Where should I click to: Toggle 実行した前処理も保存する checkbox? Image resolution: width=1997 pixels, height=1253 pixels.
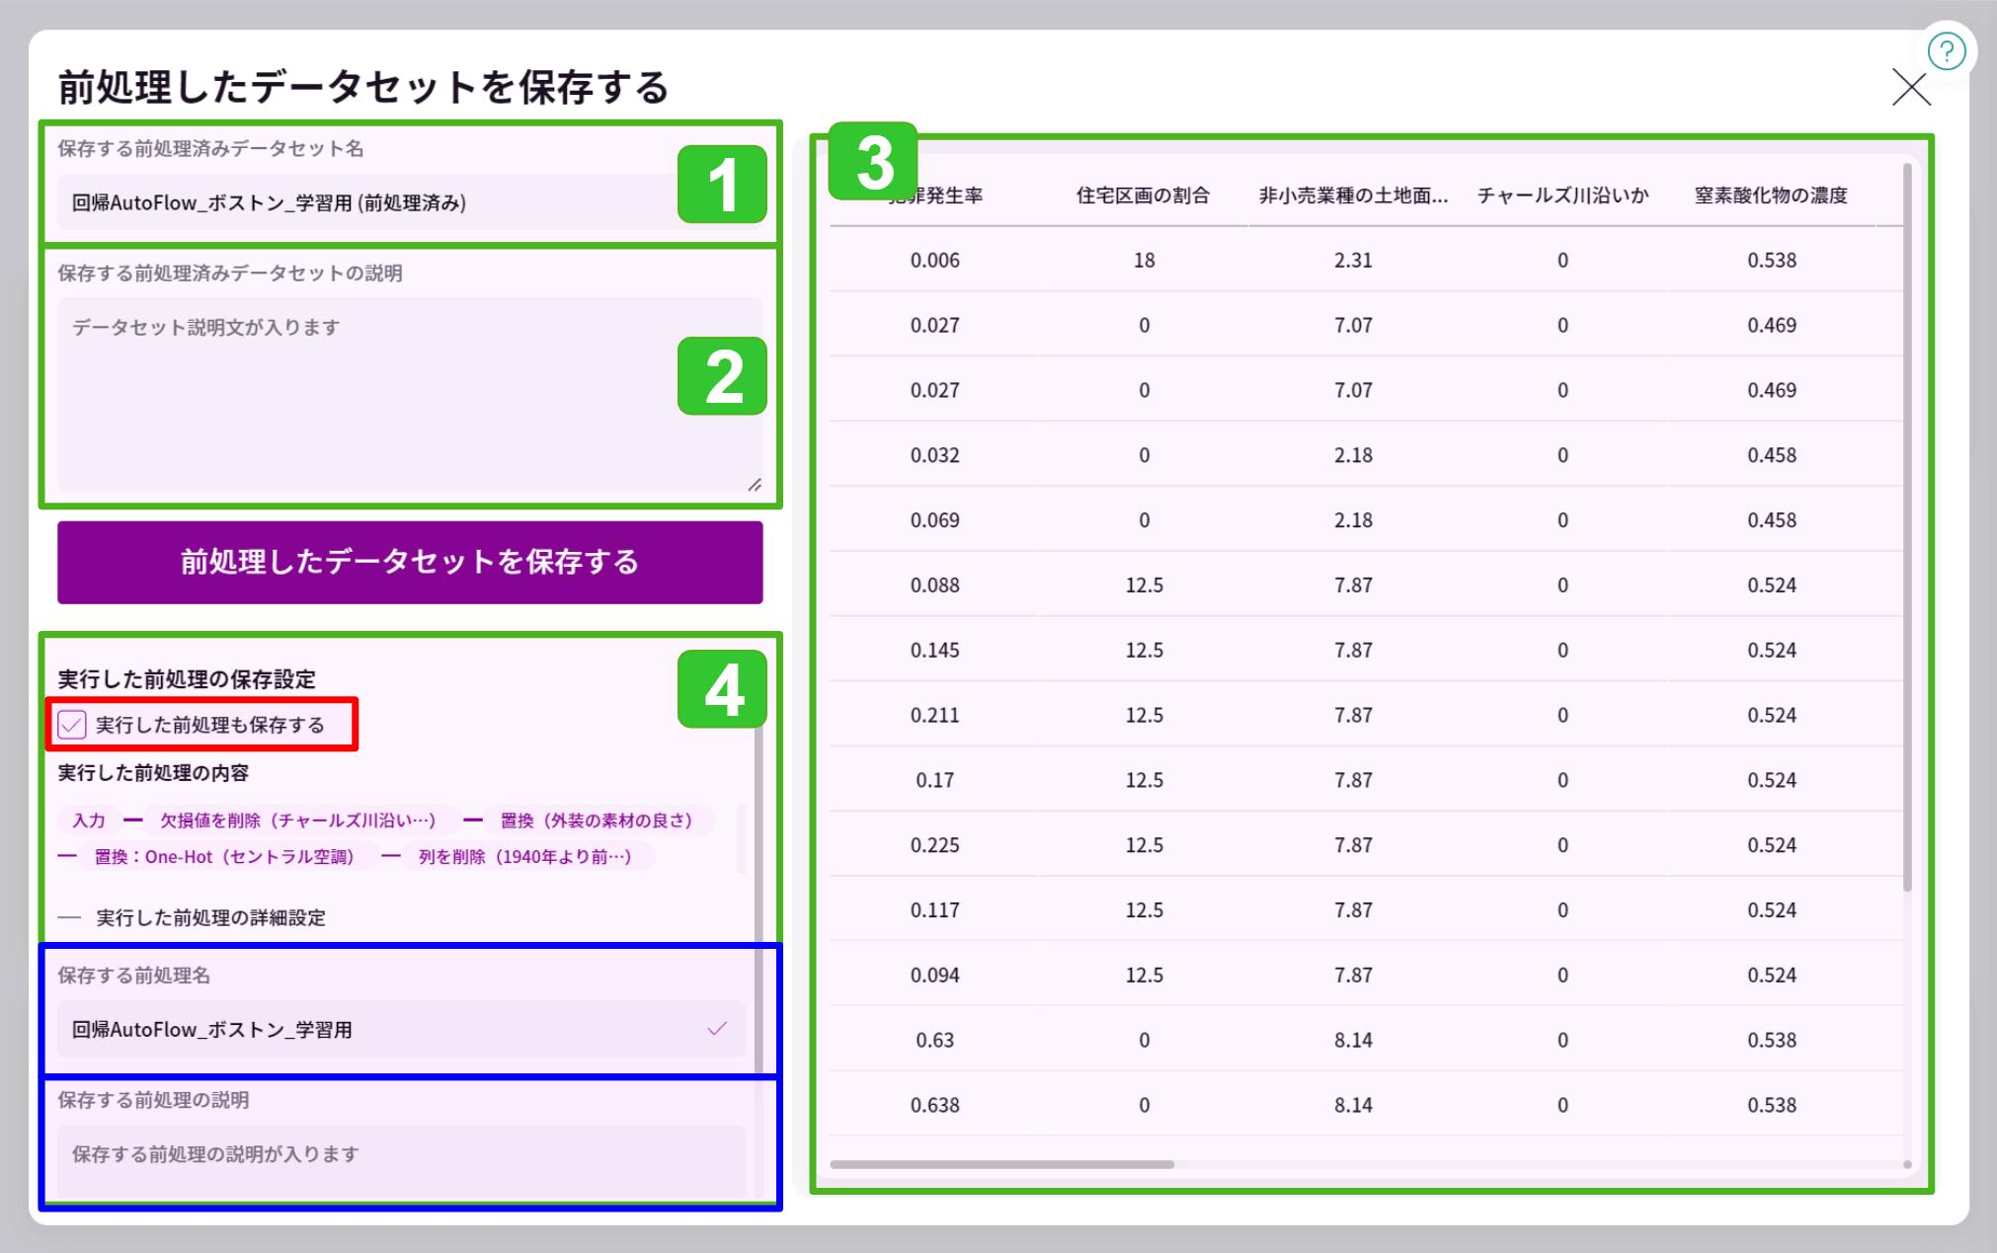pyautogui.click(x=72, y=725)
